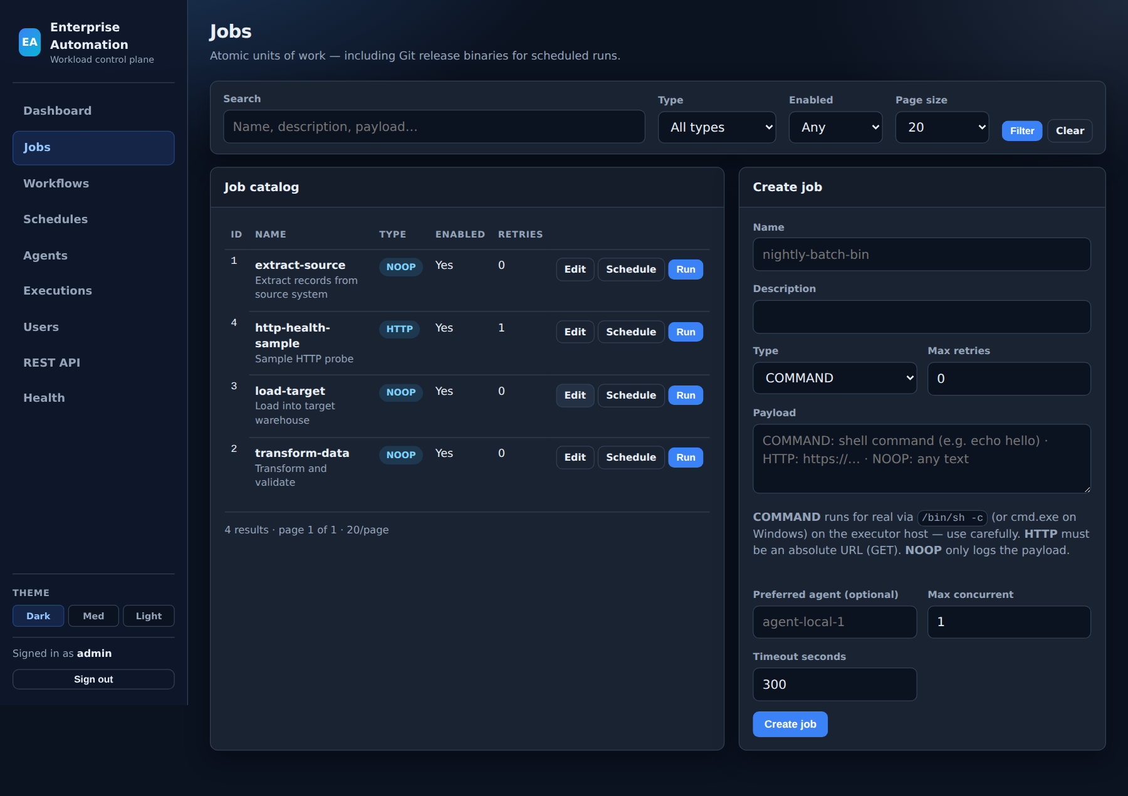Focus the Preferred agent field

835,622
